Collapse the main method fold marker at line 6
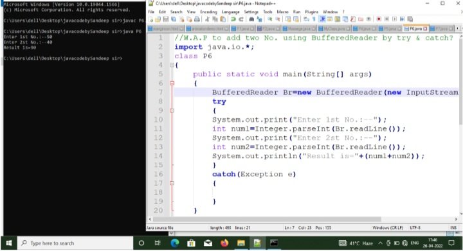Viewport: 463px width, 251px height. click(x=172, y=83)
